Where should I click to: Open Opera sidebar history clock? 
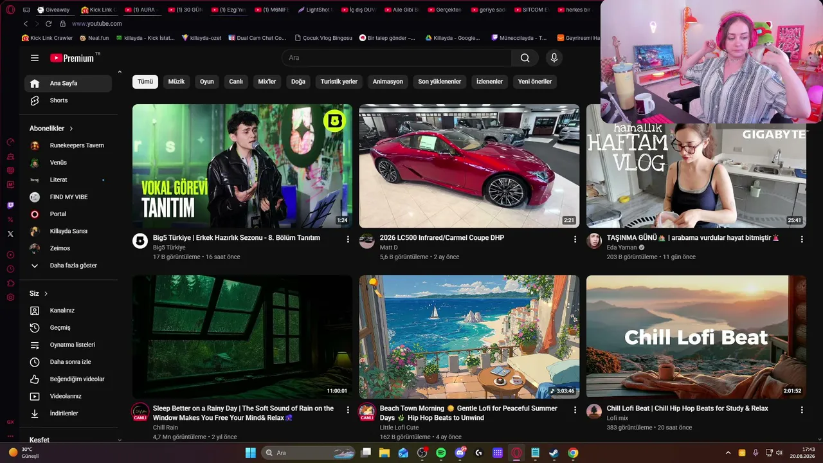coord(10,269)
